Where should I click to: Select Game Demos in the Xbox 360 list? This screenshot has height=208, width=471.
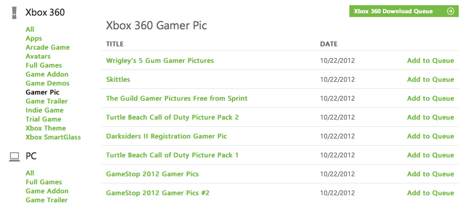point(47,83)
